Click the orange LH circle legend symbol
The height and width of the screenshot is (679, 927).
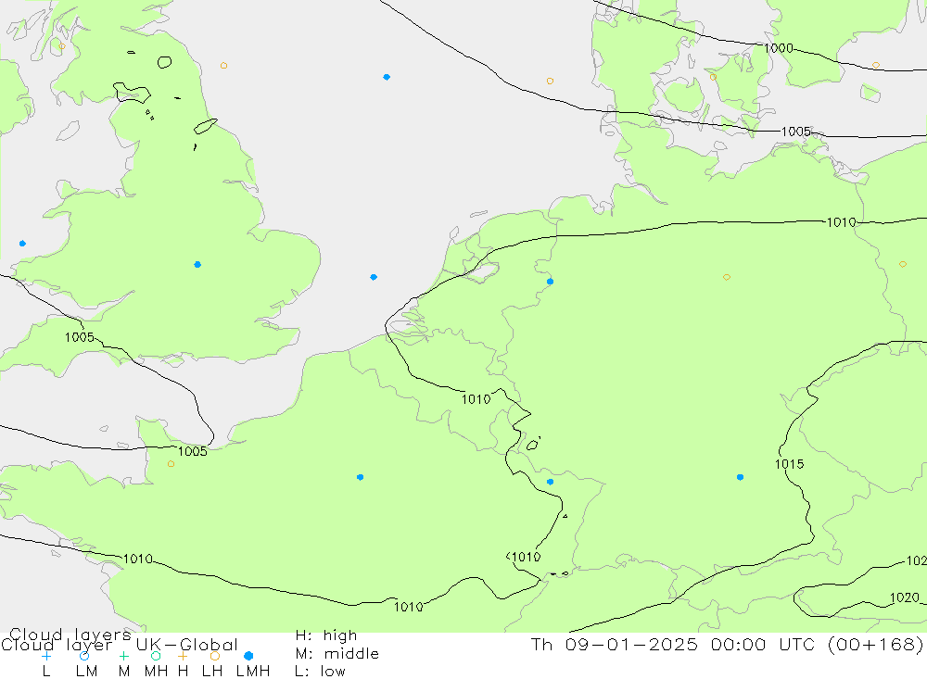215,656
